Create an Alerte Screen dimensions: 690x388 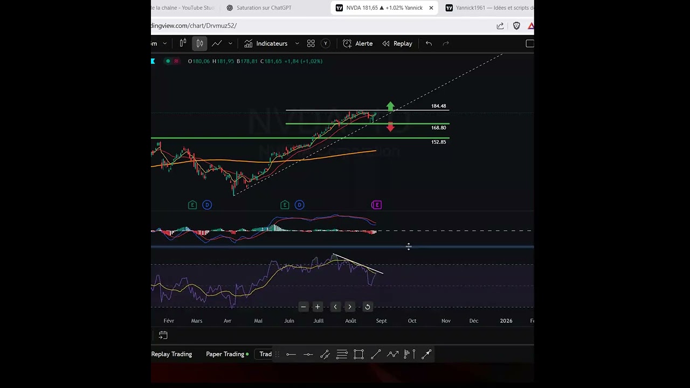click(358, 44)
